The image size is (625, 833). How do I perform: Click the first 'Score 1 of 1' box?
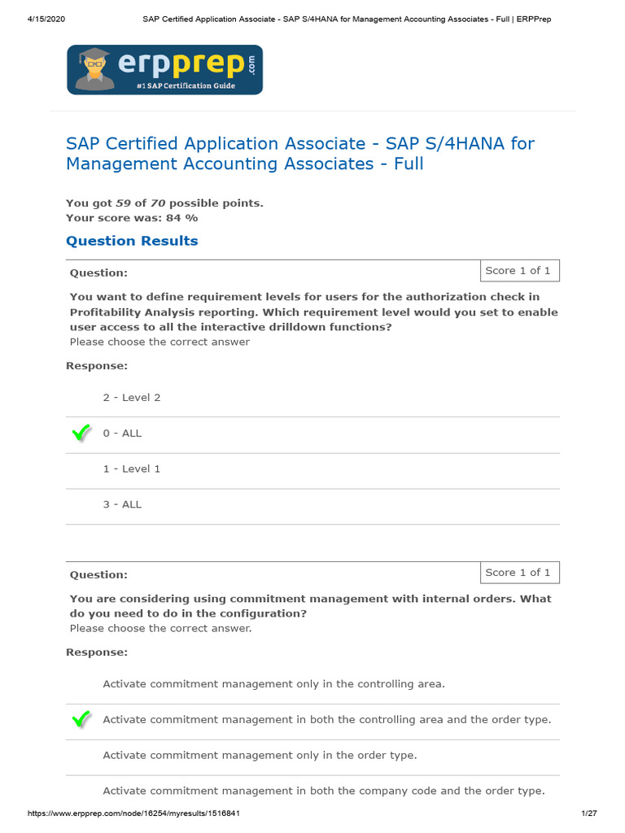[x=518, y=271]
